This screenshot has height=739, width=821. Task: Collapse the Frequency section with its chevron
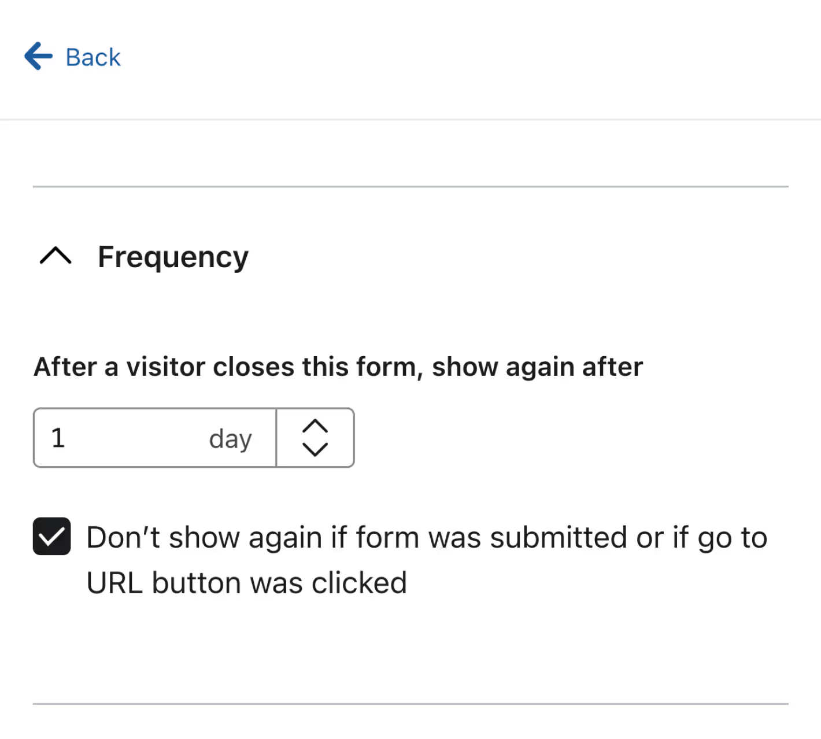(x=56, y=255)
